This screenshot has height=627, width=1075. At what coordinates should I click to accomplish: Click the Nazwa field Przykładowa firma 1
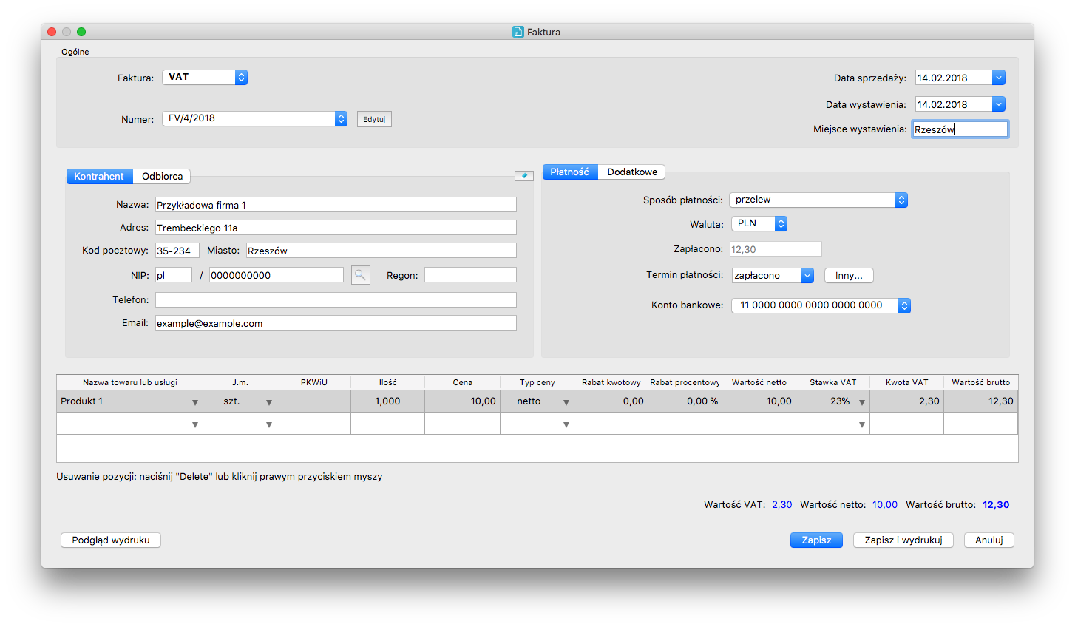click(x=336, y=205)
